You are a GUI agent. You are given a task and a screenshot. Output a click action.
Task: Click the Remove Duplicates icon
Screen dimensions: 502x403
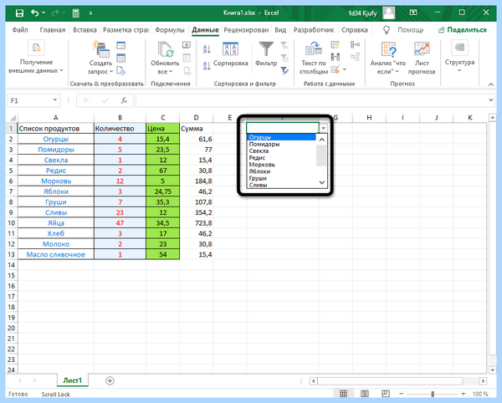(335, 57)
